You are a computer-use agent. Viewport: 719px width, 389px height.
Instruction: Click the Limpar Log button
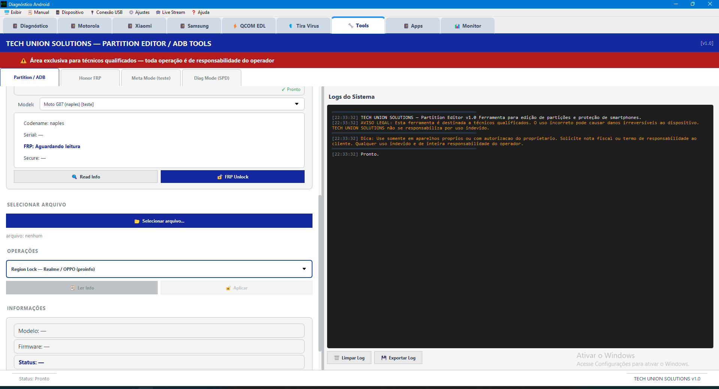click(x=349, y=358)
